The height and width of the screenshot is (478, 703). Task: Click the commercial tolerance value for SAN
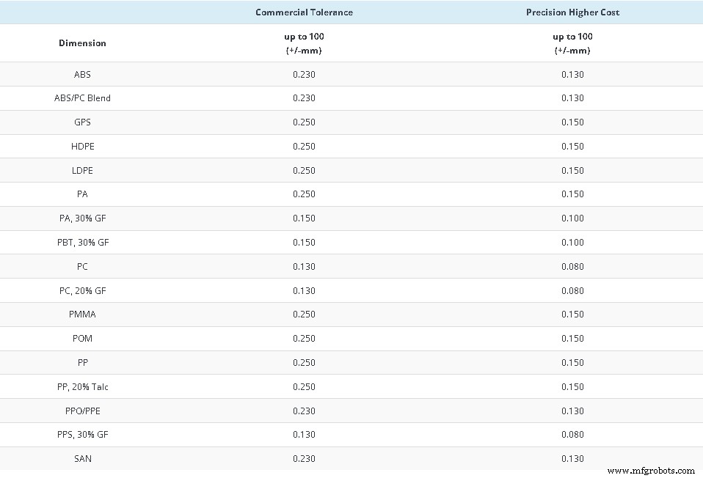pyautogui.click(x=304, y=459)
